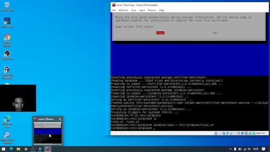Image resolution: width=270 pixels, height=152 pixels.
Task: Click OBS Studio icon in the taskbar
Action: 33,149
